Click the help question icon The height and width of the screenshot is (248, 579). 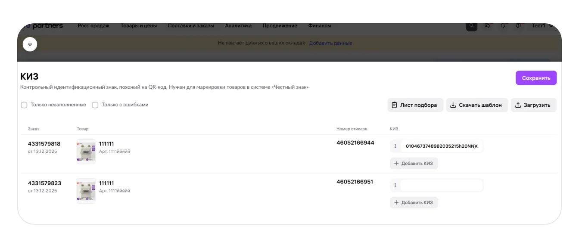518,26
